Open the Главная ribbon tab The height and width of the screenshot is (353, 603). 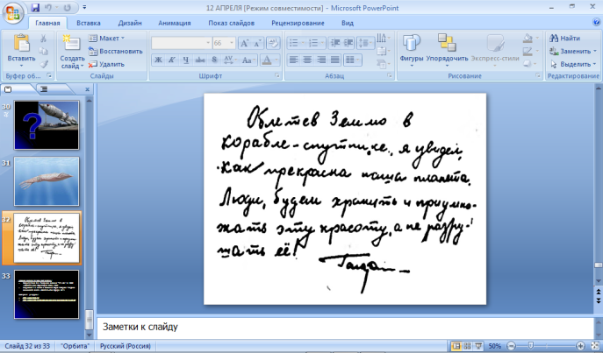(47, 23)
